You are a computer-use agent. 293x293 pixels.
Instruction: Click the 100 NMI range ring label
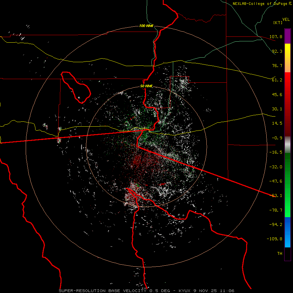tap(146, 26)
